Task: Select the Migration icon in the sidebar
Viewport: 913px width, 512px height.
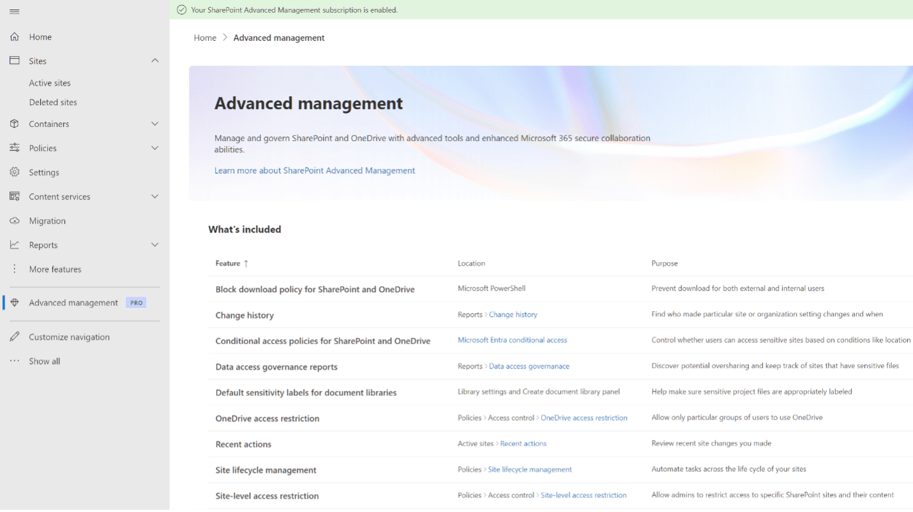Action: point(14,220)
